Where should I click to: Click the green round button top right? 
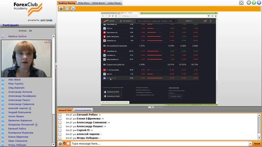254,2
